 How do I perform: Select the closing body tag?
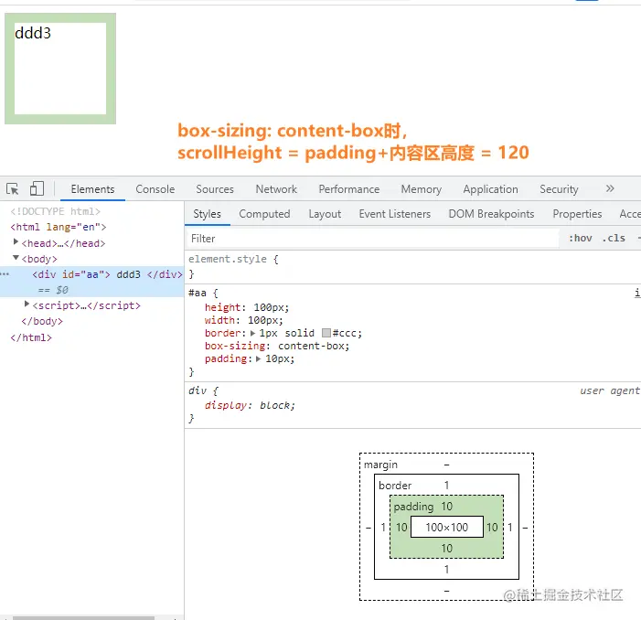tap(42, 321)
